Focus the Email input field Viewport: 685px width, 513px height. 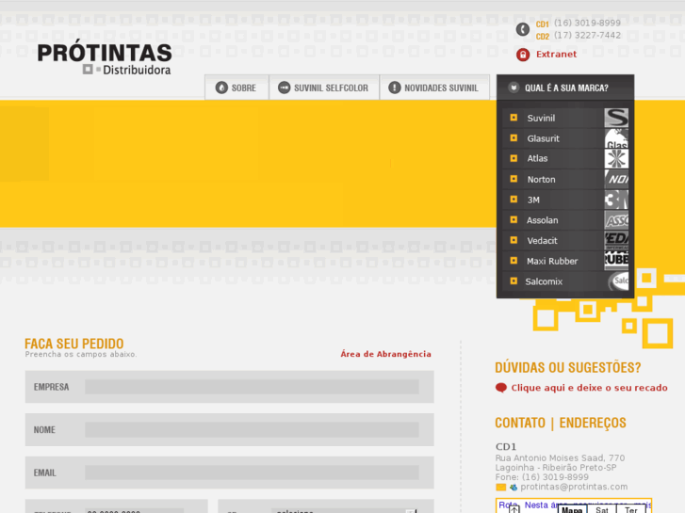tap(252, 473)
